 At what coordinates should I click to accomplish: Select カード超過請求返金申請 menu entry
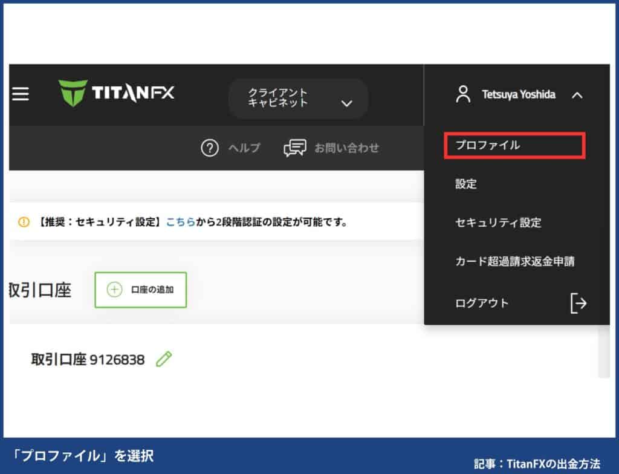[x=514, y=262]
